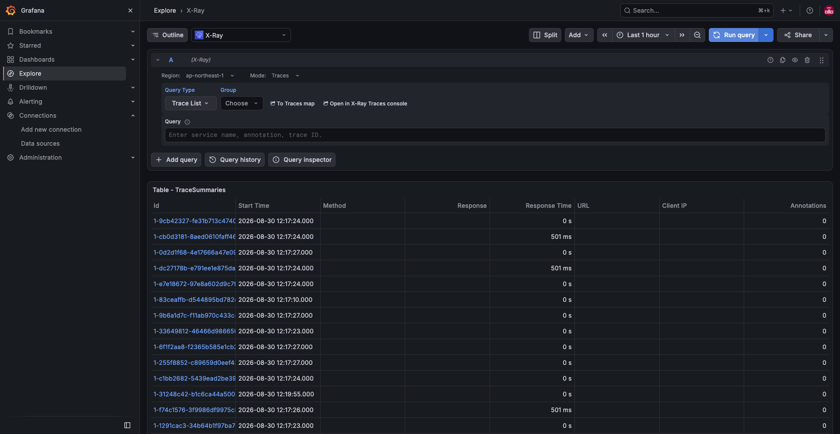Show query A help icon
Viewport: 840px width, 434px height.
tap(770, 60)
